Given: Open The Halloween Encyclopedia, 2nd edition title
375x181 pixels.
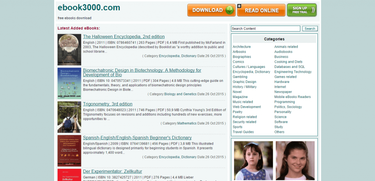Looking at the screenshot, I should coord(124,37).
